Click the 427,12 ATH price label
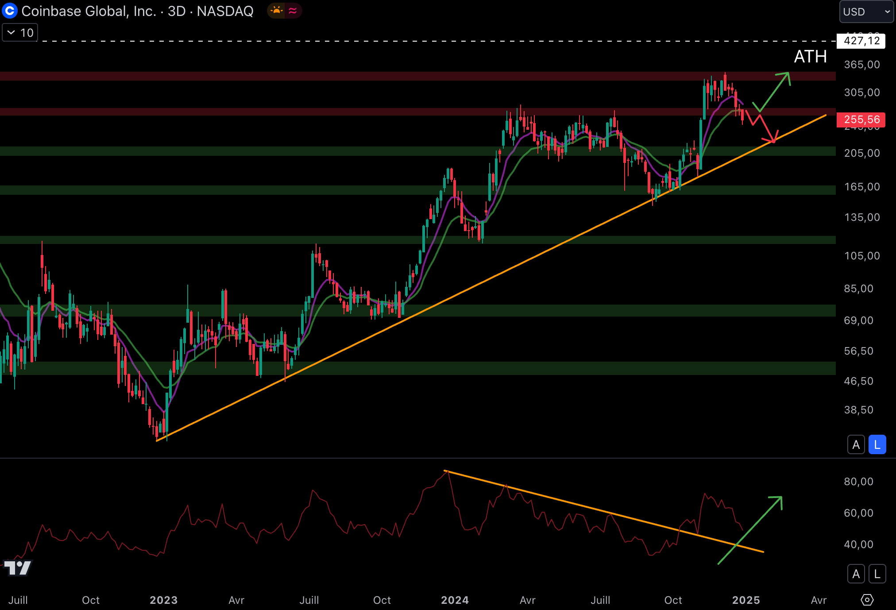The width and height of the screenshot is (896, 610). [x=861, y=41]
